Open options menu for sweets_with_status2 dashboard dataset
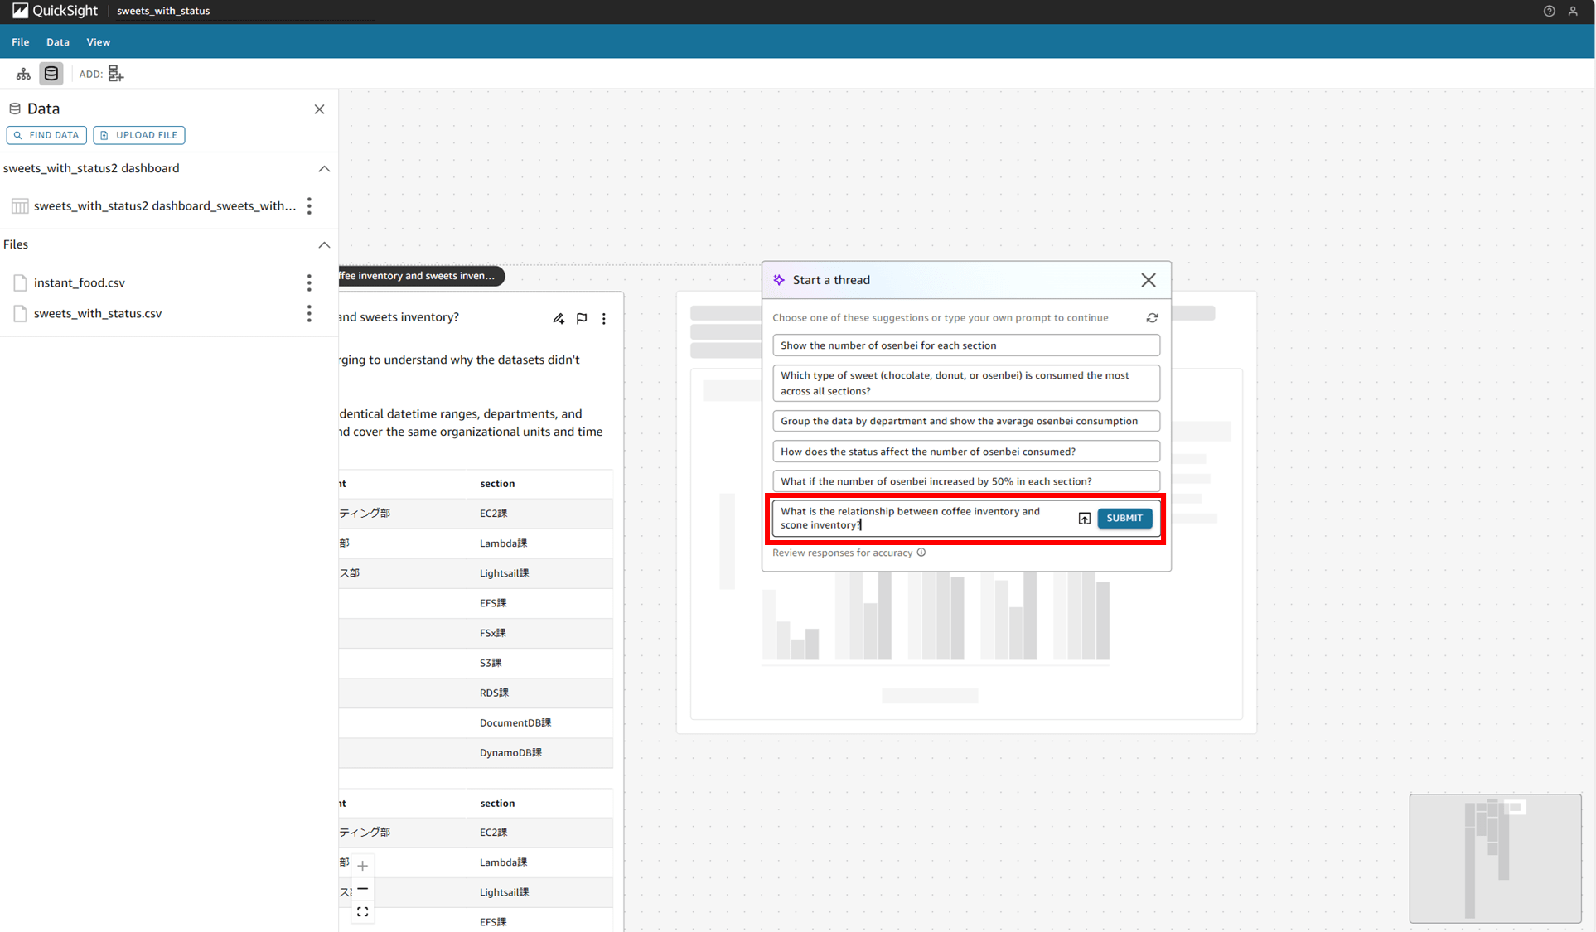Image resolution: width=1596 pixels, height=932 pixels. tap(309, 205)
